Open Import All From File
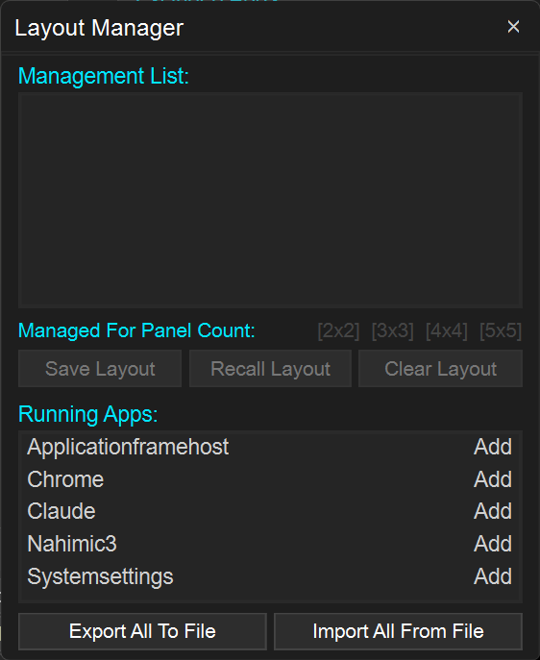 click(398, 631)
